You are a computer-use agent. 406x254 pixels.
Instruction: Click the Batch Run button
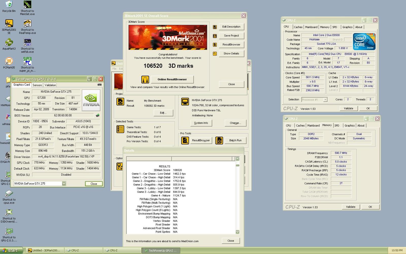[235, 140]
